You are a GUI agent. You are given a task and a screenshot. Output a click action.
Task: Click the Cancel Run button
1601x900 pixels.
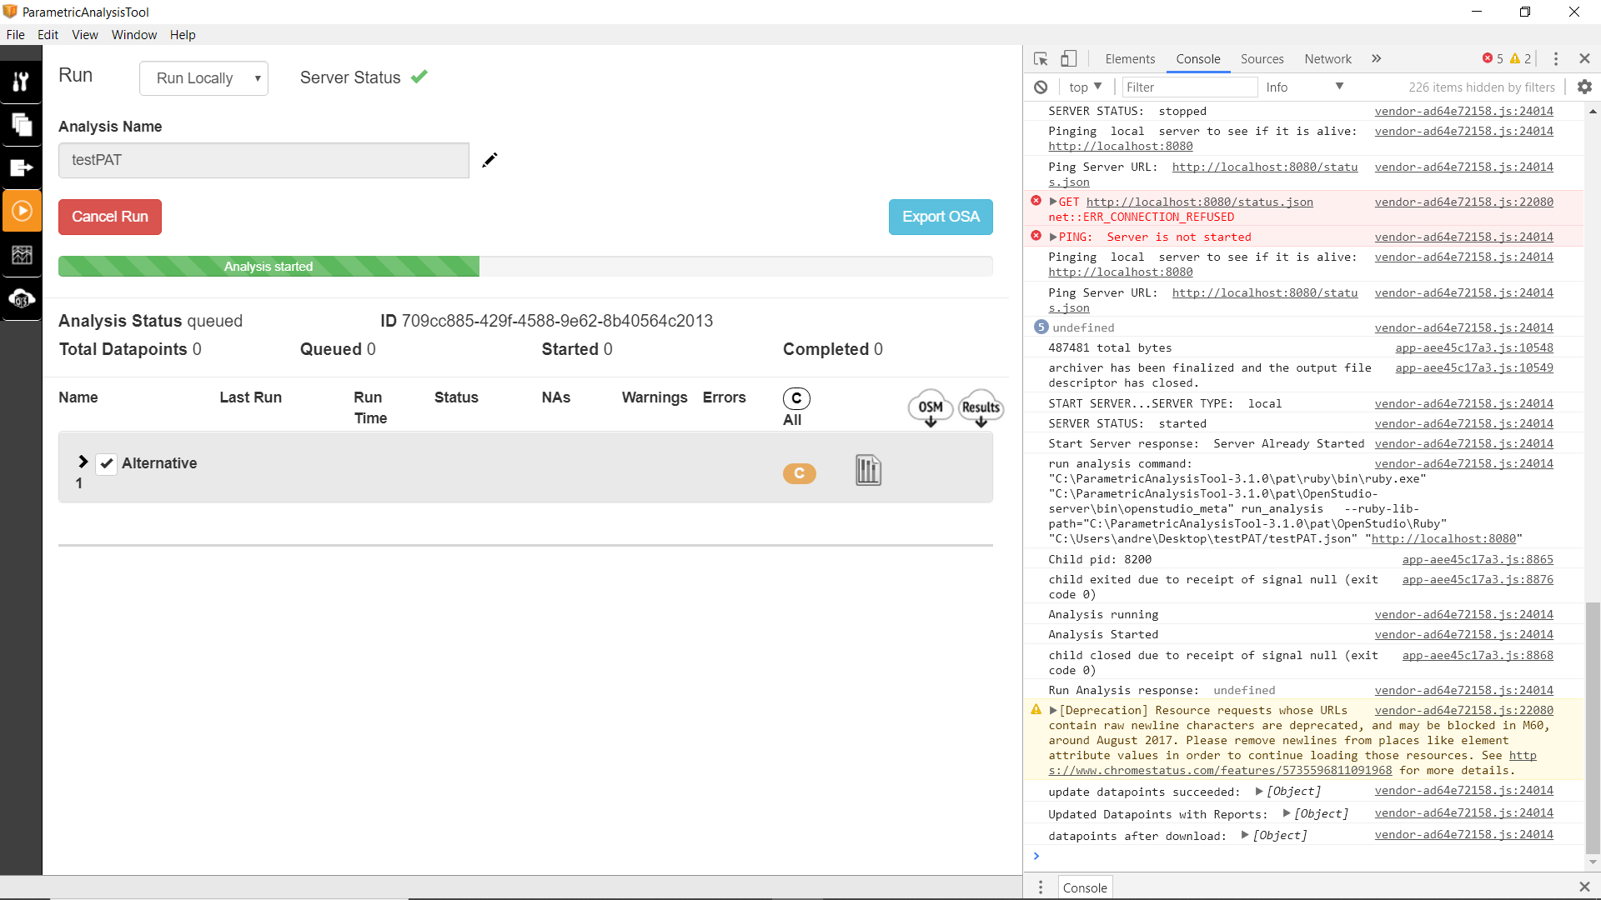click(x=109, y=217)
